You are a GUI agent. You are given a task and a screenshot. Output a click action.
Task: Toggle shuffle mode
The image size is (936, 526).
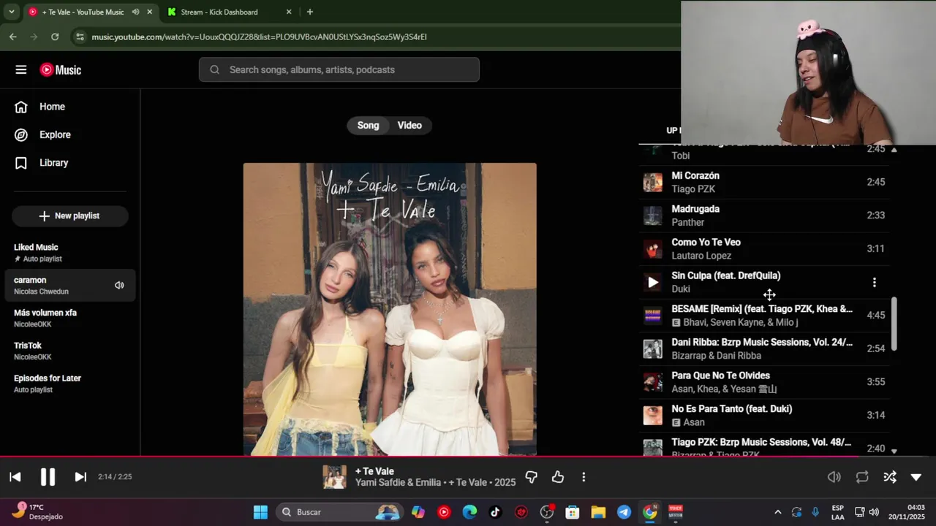(890, 477)
